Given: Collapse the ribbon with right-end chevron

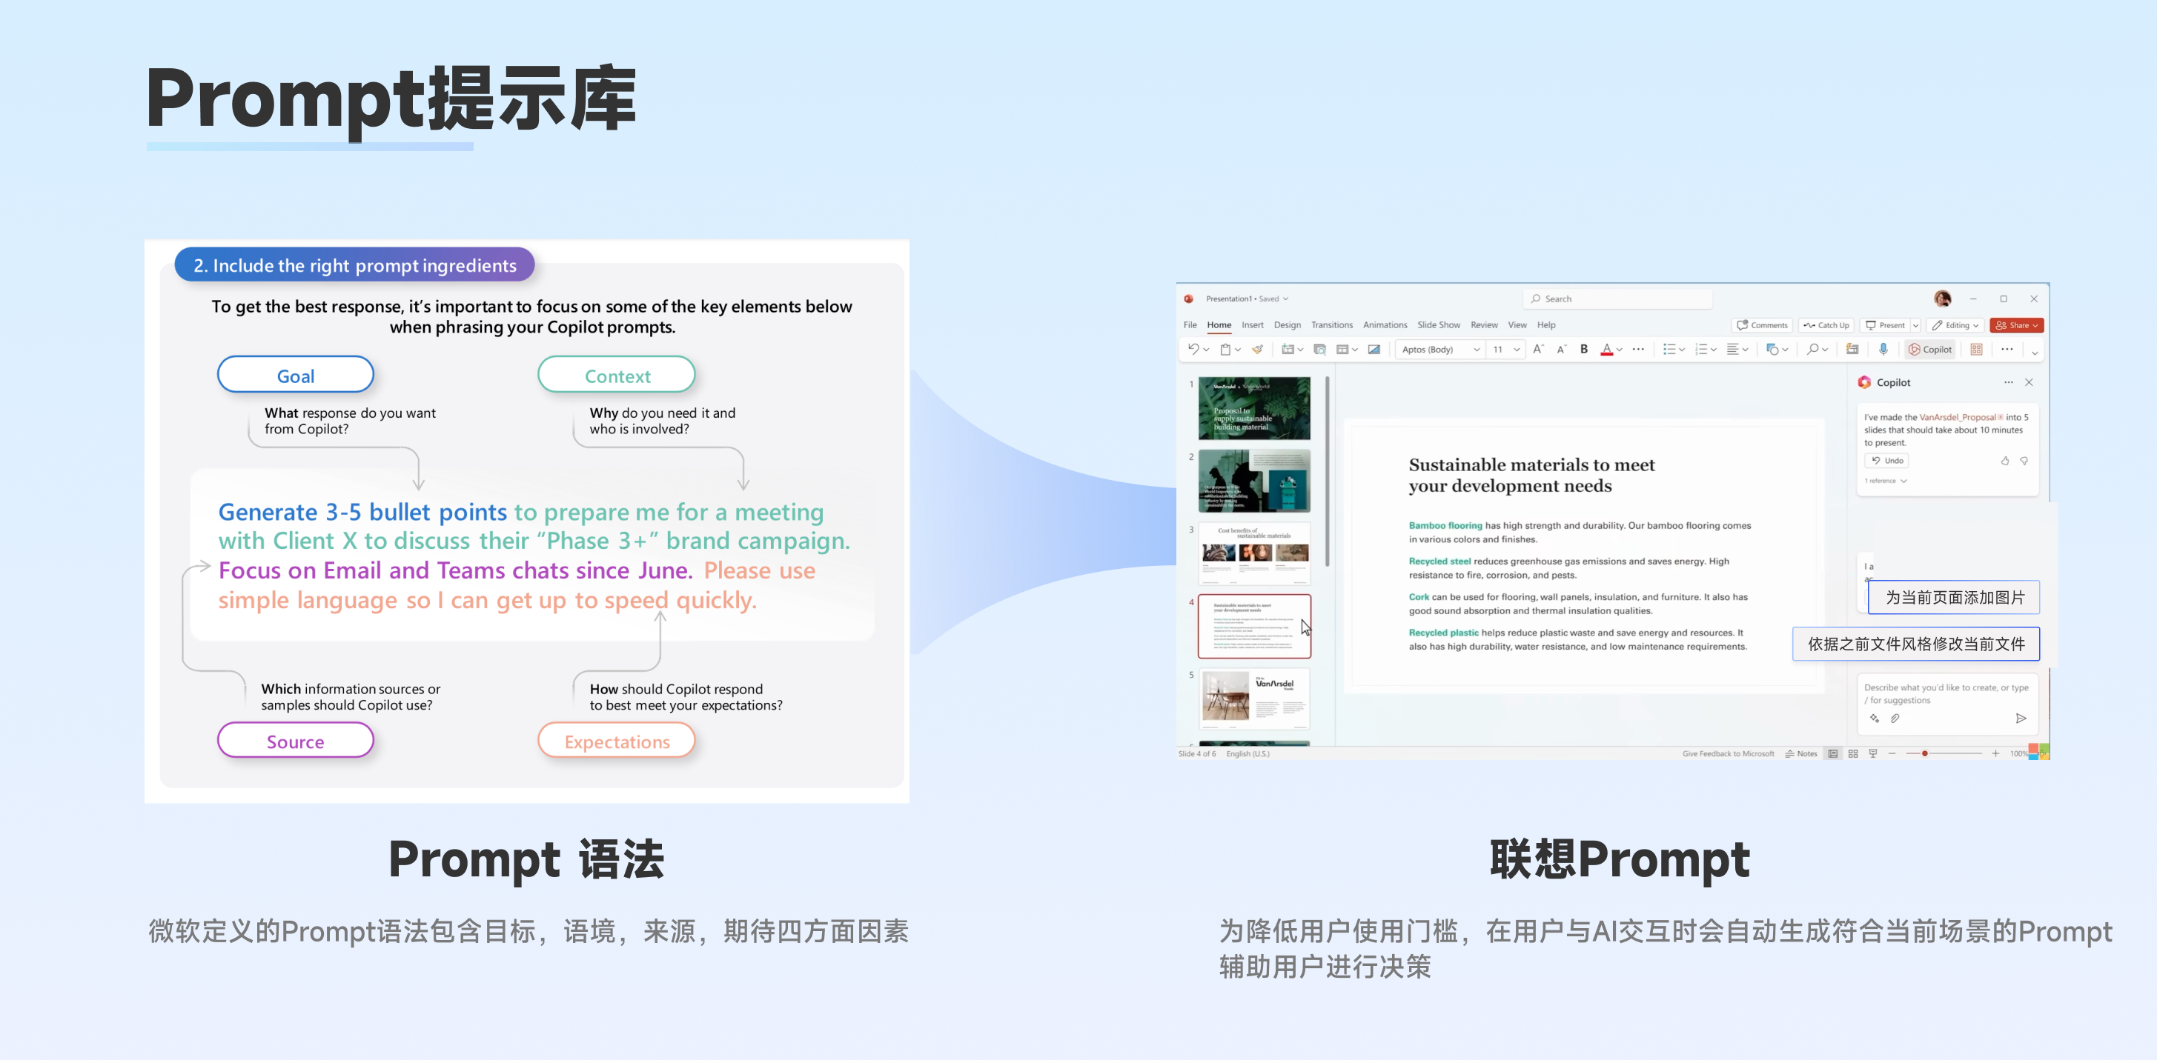Looking at the screenshot, I should tap(2035, 353).
